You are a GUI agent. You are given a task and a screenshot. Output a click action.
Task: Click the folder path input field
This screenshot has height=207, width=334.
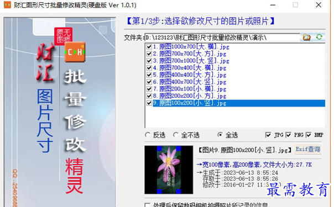coord(223,38)
